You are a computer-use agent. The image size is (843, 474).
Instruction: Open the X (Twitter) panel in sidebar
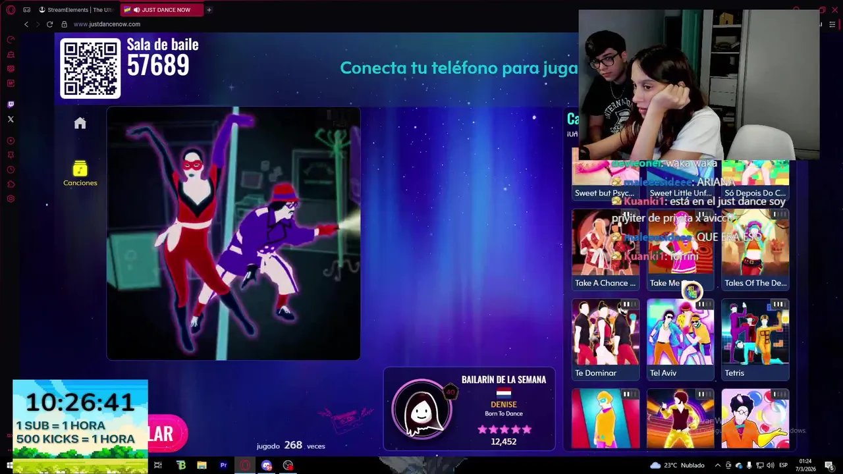[x=11, y=119]
